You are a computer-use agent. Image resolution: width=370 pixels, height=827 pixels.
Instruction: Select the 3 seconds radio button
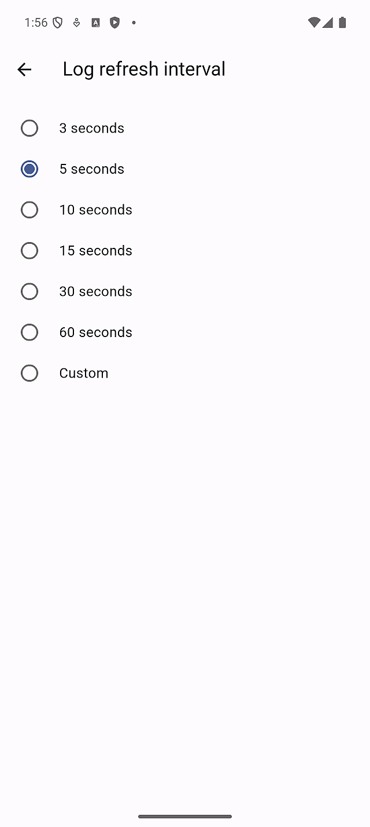pos(29,128)
